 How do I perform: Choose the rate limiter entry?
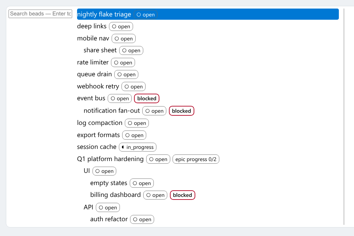pos(208,62)
